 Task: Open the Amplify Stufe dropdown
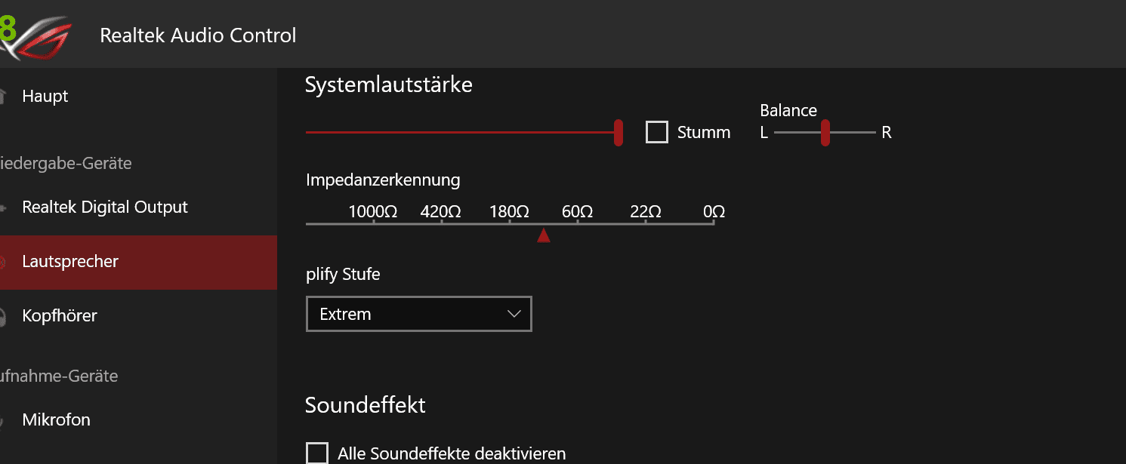pyautogui.click(x=418, y=314)
